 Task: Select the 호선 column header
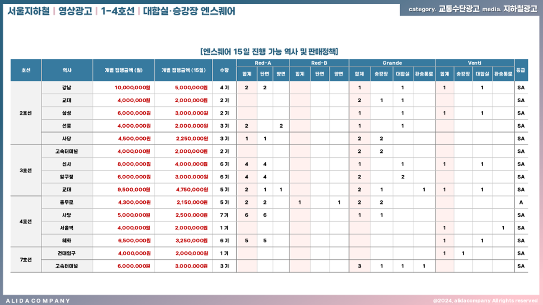(26, 71)
